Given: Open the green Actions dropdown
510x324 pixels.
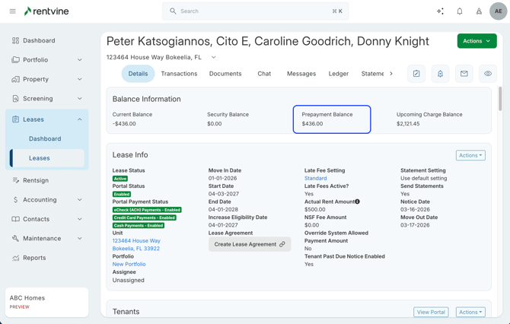Looking at the screenshot, I should click(477, 41).
